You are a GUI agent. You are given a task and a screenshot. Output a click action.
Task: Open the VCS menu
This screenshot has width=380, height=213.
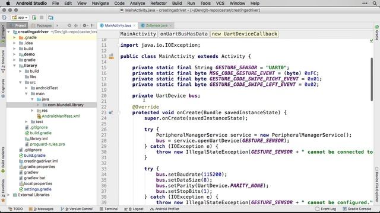click(x=220, y=3)
